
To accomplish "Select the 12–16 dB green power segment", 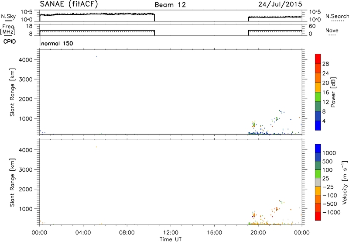I will (318, 97).
